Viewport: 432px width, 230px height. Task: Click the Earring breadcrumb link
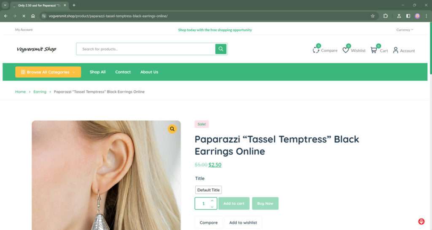[x=40, y=92]
